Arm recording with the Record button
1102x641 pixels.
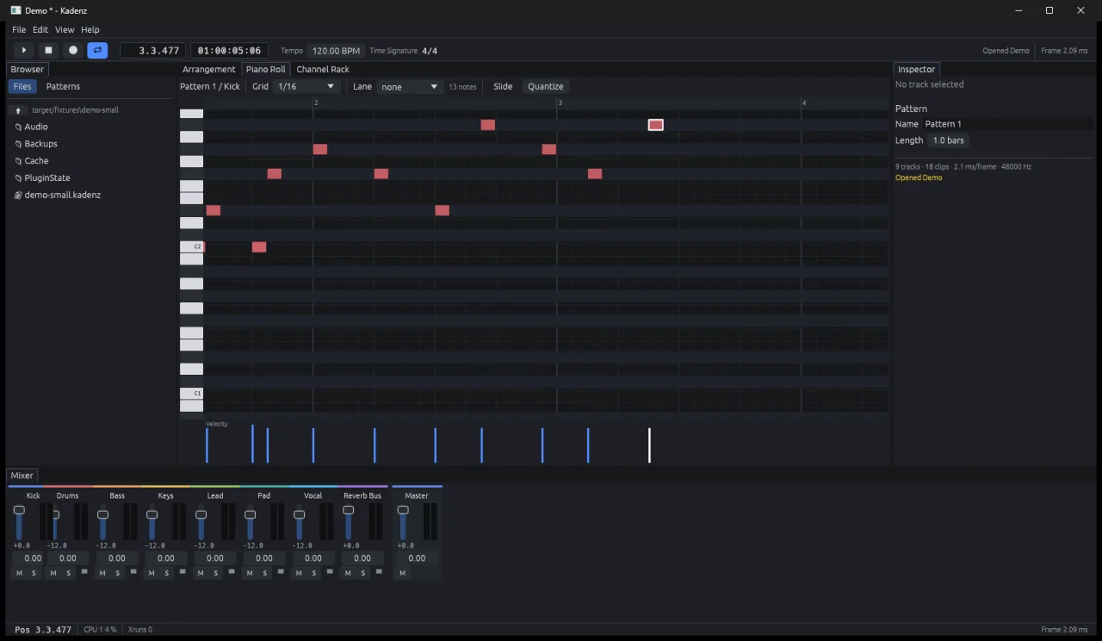coord(73,51)
